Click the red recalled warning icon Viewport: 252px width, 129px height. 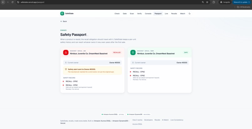(x=66, y=52)
